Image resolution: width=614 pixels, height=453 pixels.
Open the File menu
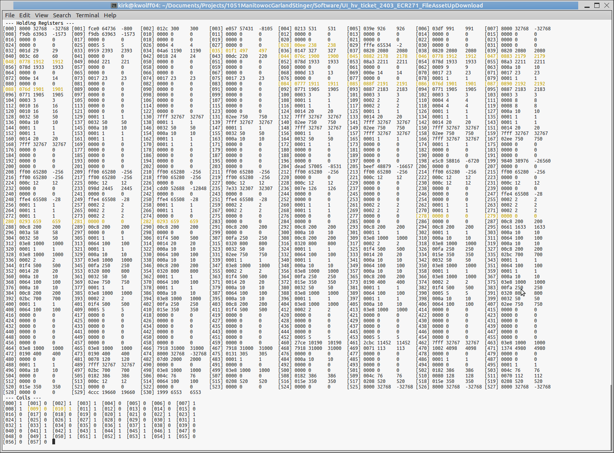coord(10,15)
